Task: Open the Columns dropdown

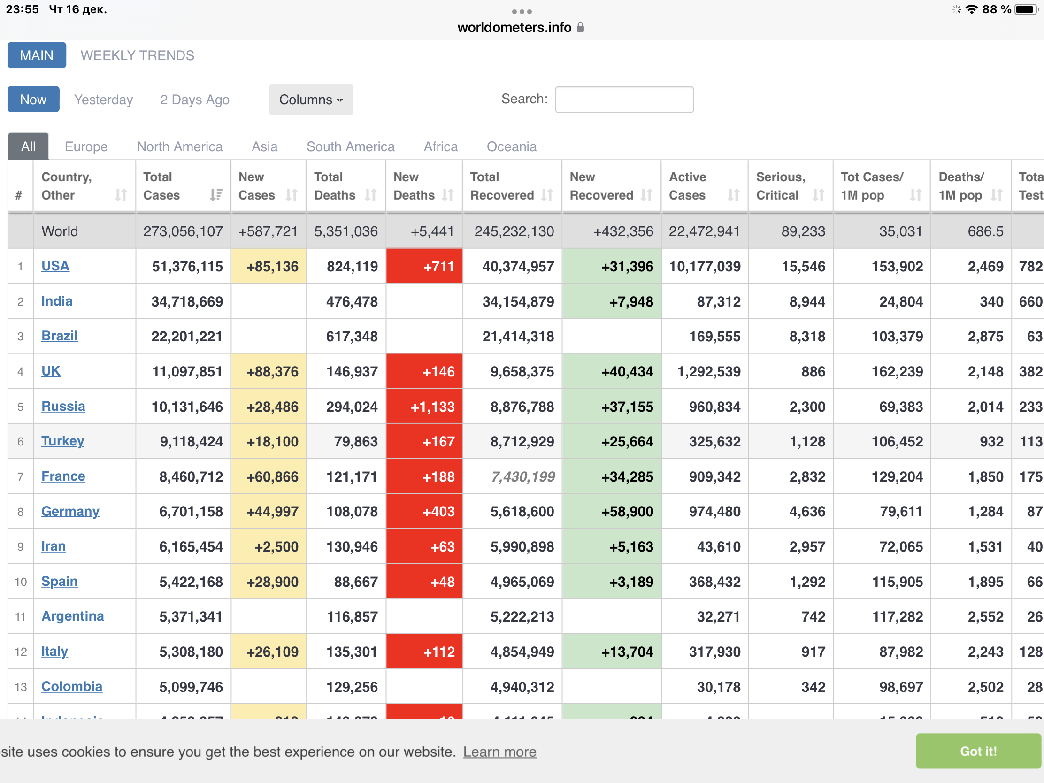Action: pyautogui.click(x=311, y=100)
